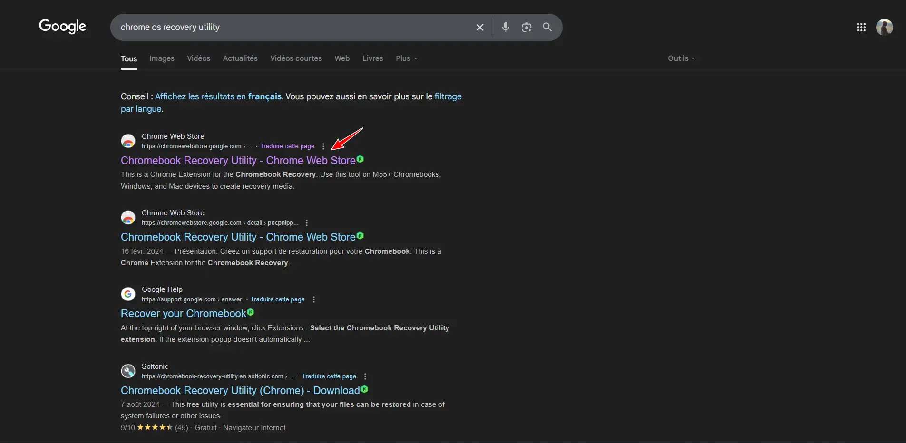Click Traduire cette page for Google Help
Viewport: 906px width, 443px height.
pos(277,299)
